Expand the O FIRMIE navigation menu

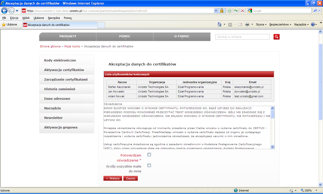click(182, 37)
